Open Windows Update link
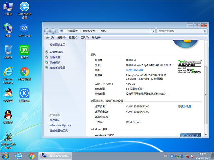214x160 pixels. coord(61,125)
